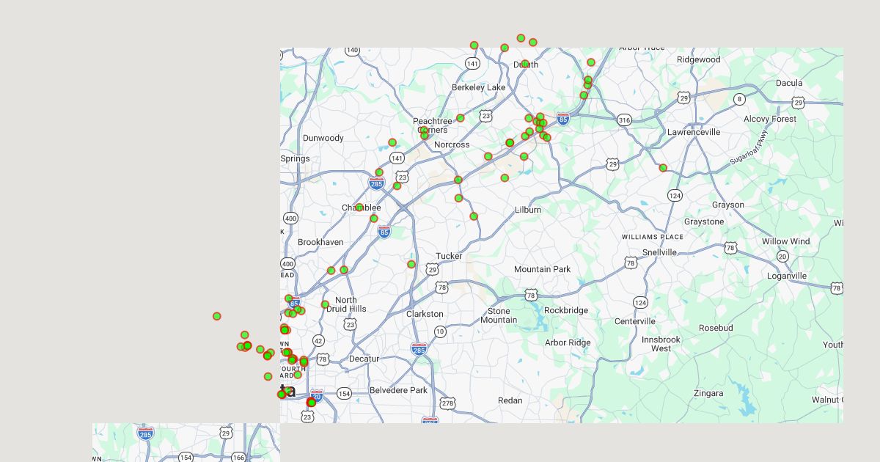Click the map marker south of Lawrenceville
This screenshot has width=880, height=462.
(663, 168)
